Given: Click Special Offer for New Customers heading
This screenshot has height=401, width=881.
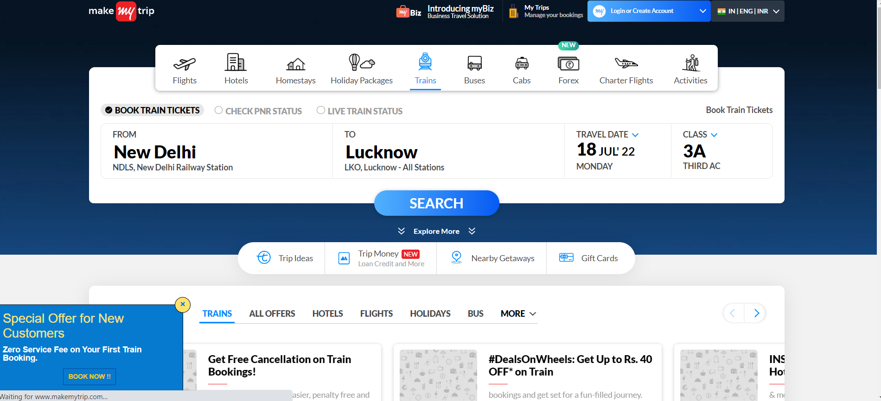Looking at the screenshot, I should pos(63,326).
